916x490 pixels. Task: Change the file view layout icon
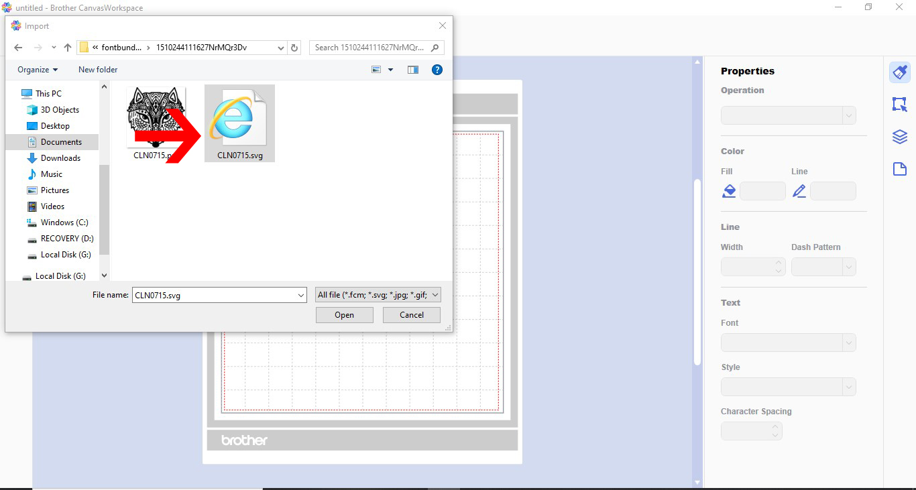click(377, 70)
